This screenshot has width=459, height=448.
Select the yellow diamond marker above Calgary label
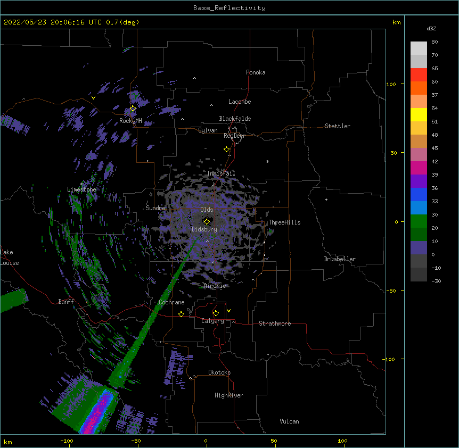click(x=216, y=313)
